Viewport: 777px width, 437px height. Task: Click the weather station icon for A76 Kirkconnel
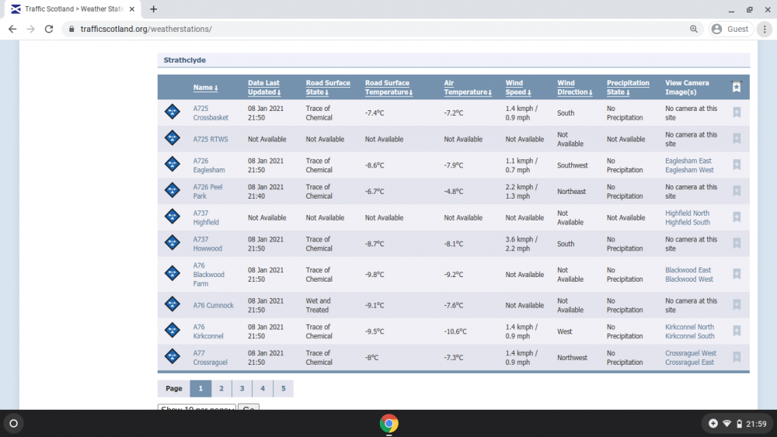point(172,330)
